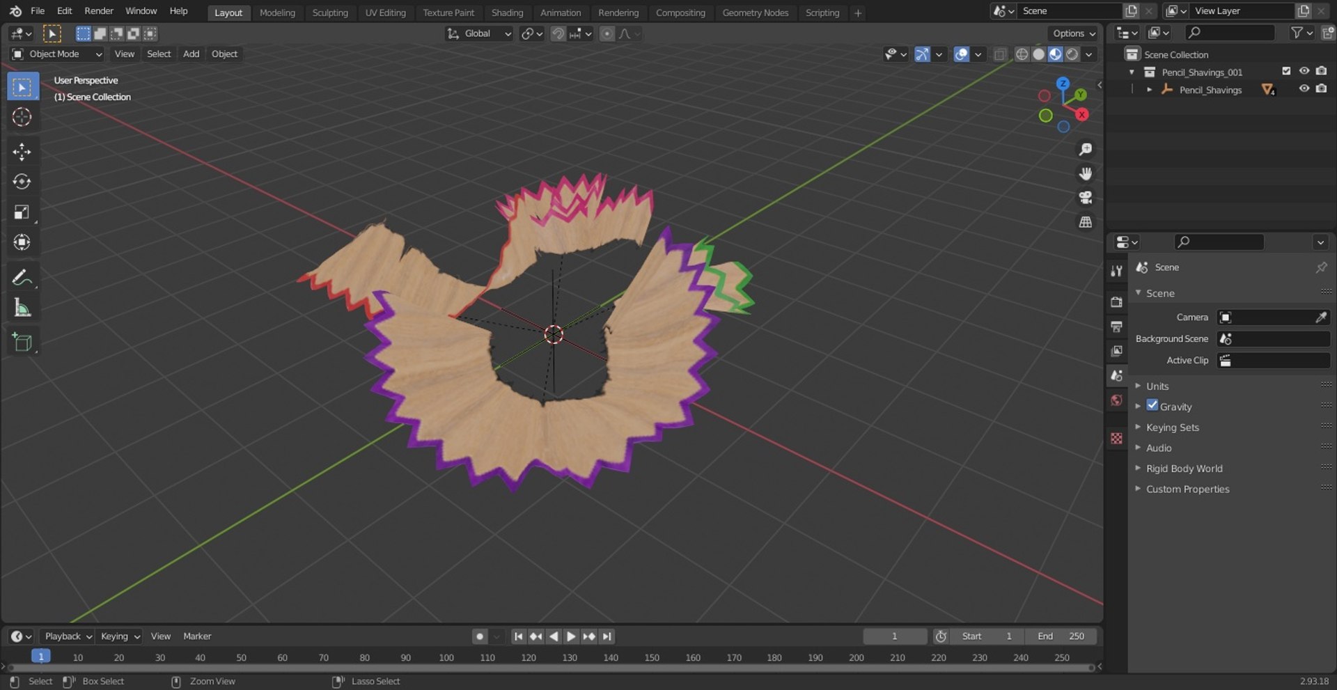
Task: Click the End frame field
Action: 1061,636
